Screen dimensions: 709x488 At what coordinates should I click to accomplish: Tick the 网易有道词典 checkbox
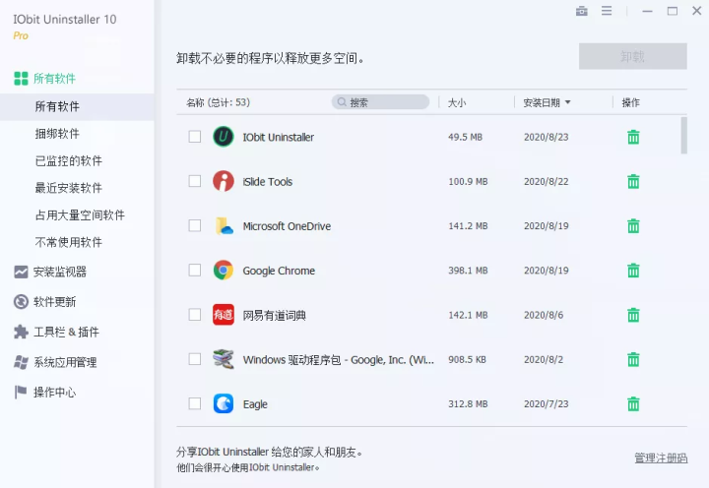(195, 315)
